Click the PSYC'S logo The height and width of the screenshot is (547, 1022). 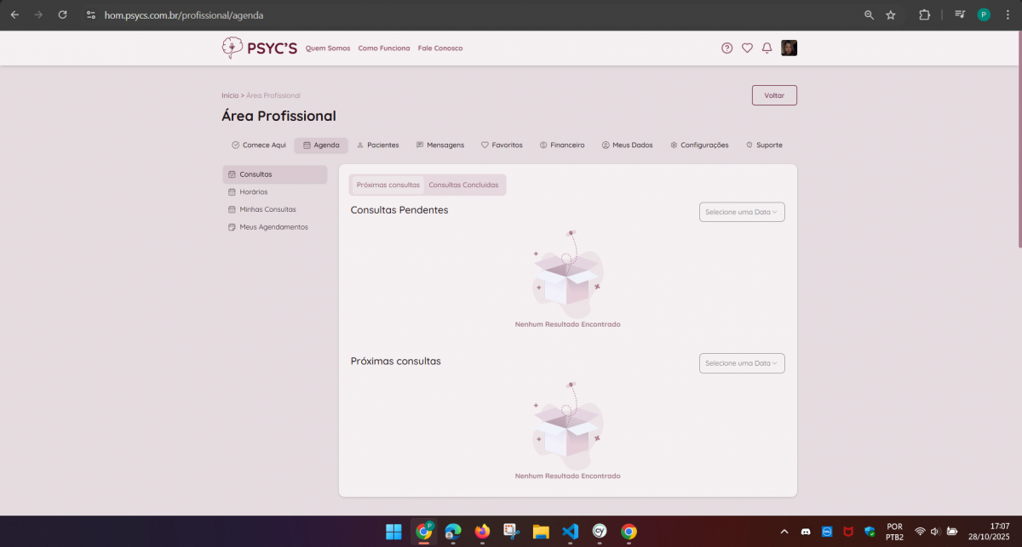pyautogui.click(x=259, y=48)
